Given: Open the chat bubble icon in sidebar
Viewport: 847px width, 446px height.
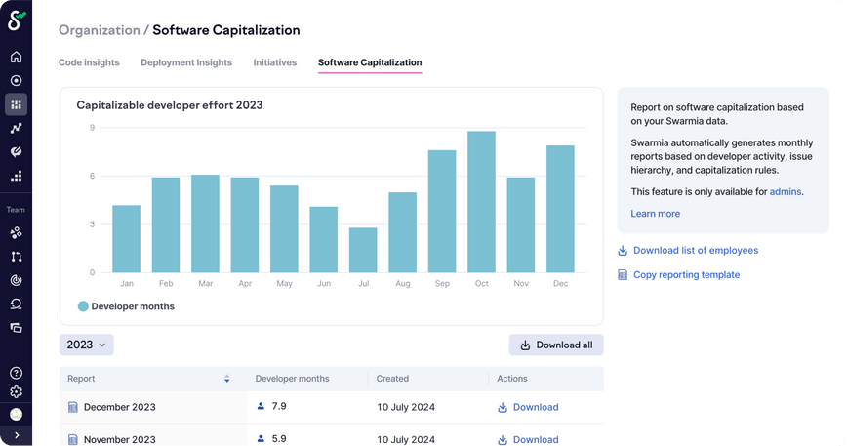Looking at the screenshot, I should (x=17, y=304).
